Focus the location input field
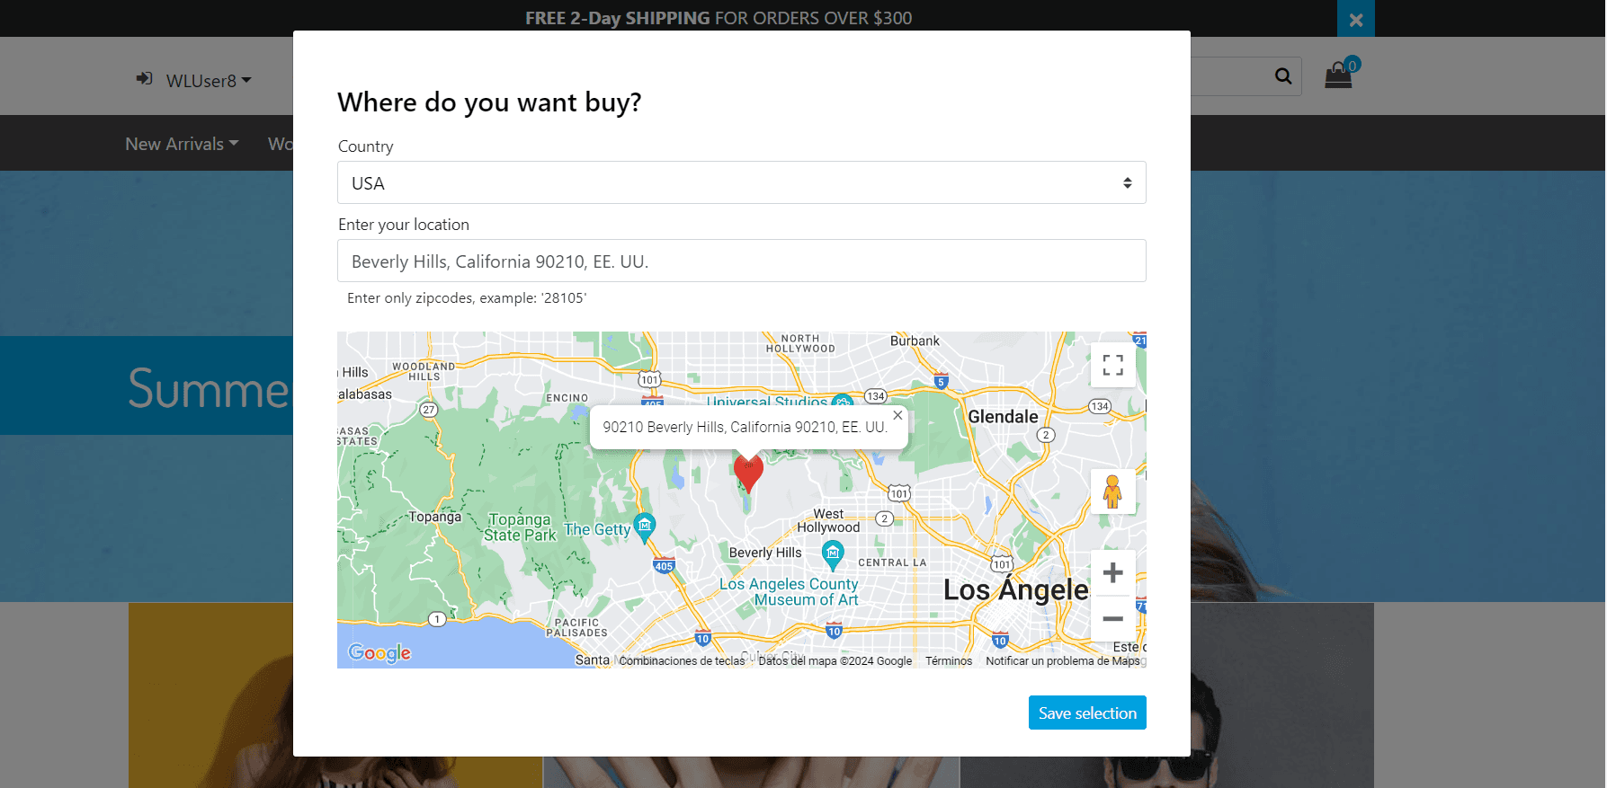The width and height of the screenshot is (1607, 788). point(742,261)
